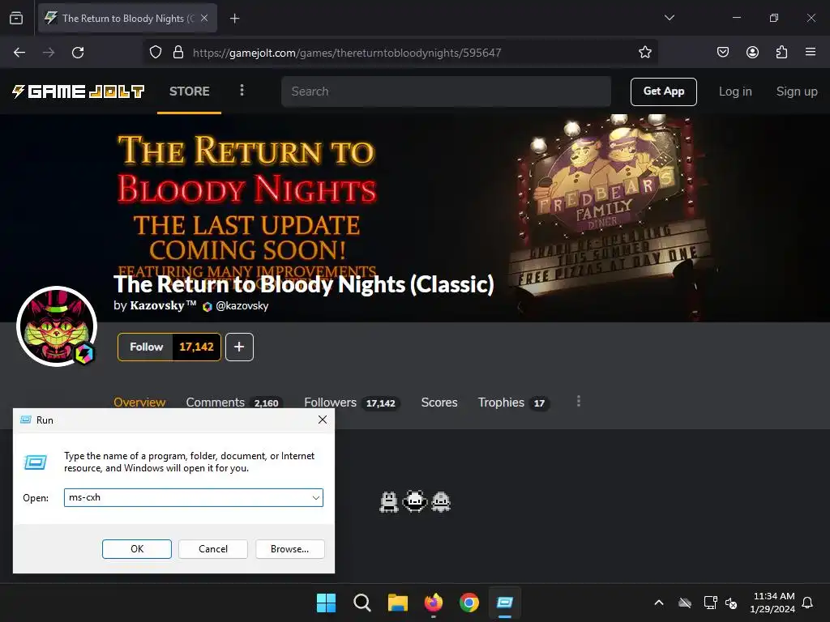Open the Comments tab
This screenshot has height=622, width=830.
[234, 403]
